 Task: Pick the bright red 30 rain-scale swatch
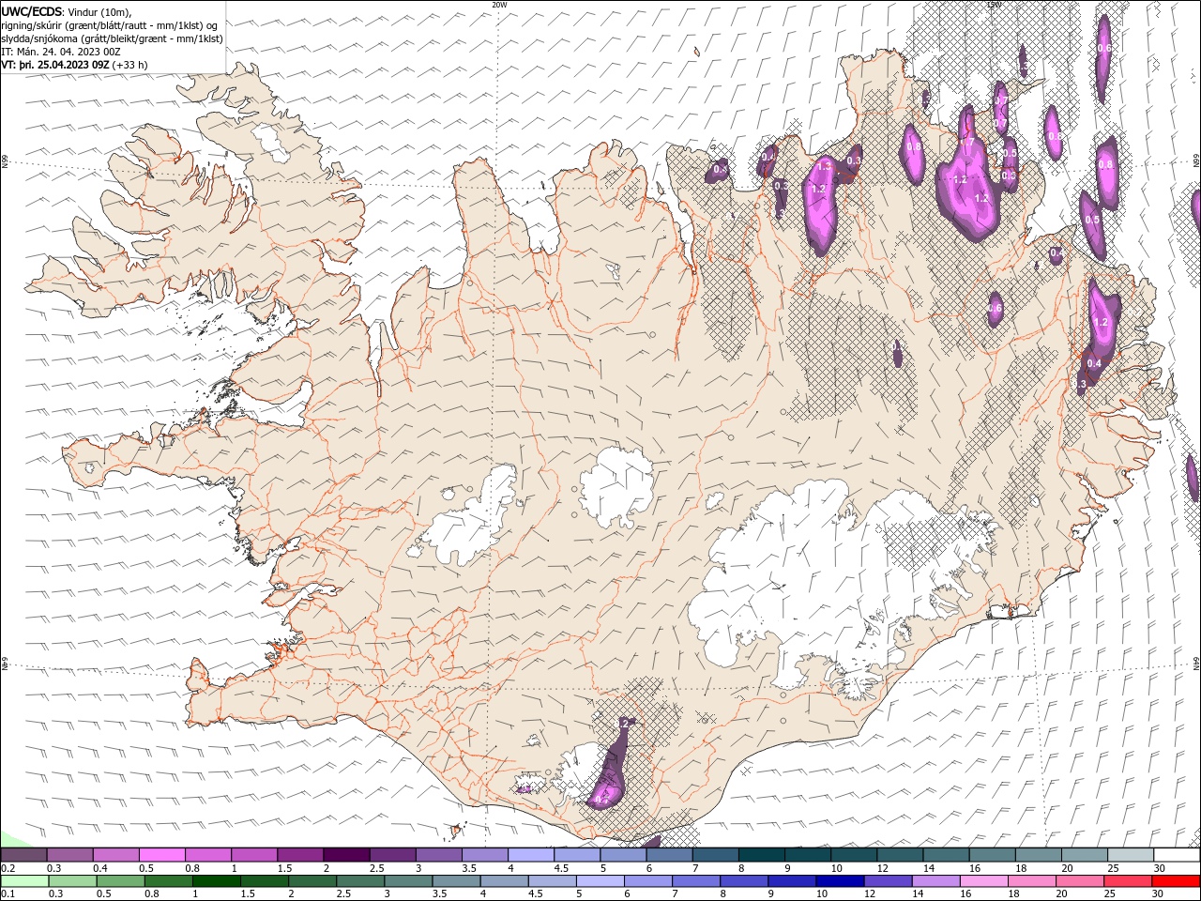click(x=1176, y=881)
